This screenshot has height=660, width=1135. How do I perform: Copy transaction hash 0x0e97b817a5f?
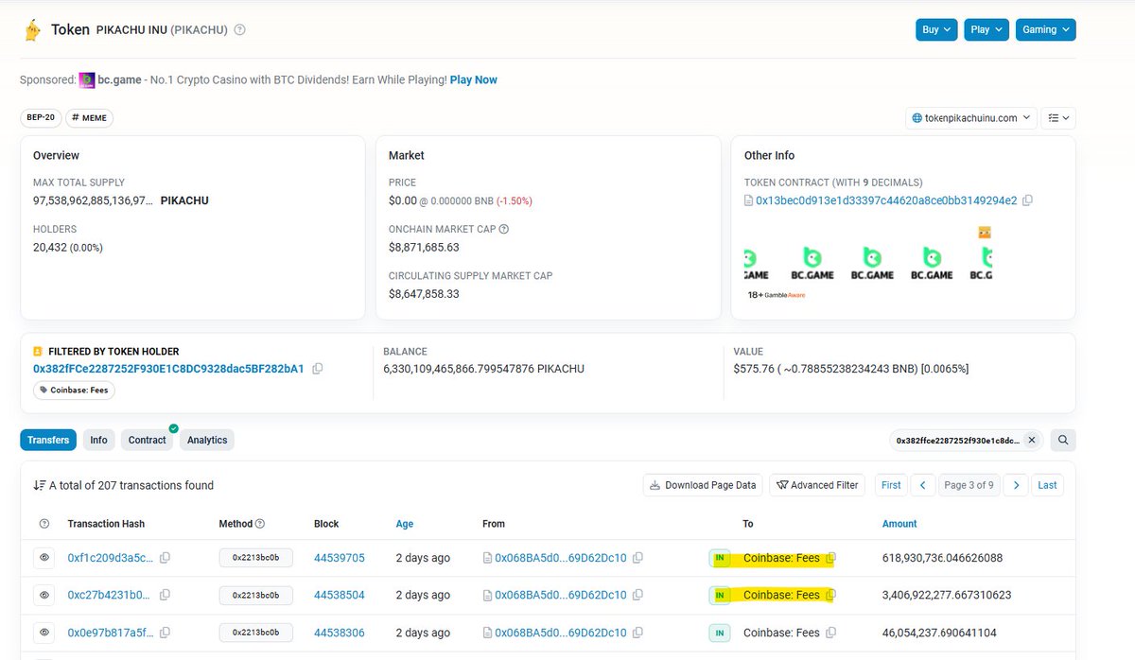(166, 633)
